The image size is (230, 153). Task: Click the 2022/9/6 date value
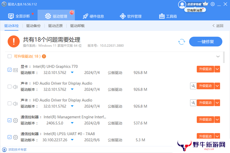pos(92,140)
